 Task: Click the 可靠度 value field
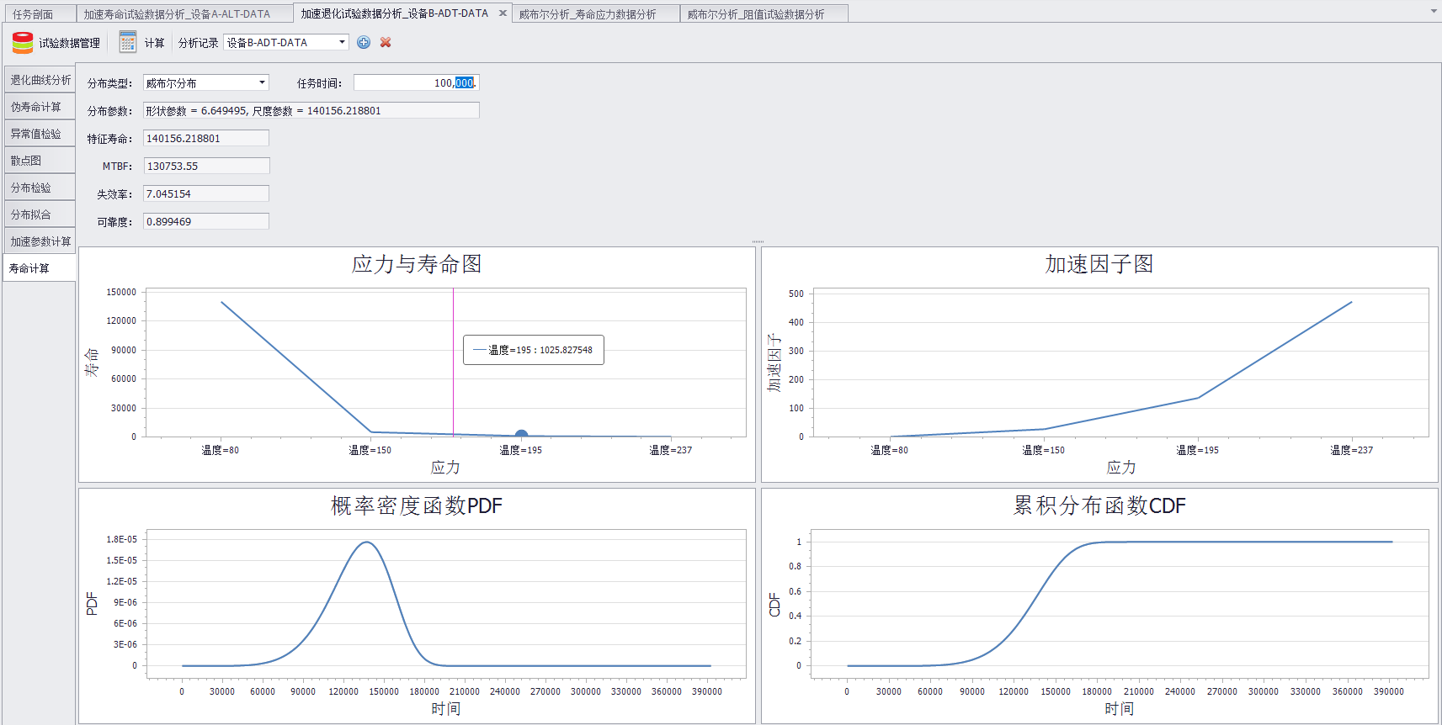(x=206, y=221)
